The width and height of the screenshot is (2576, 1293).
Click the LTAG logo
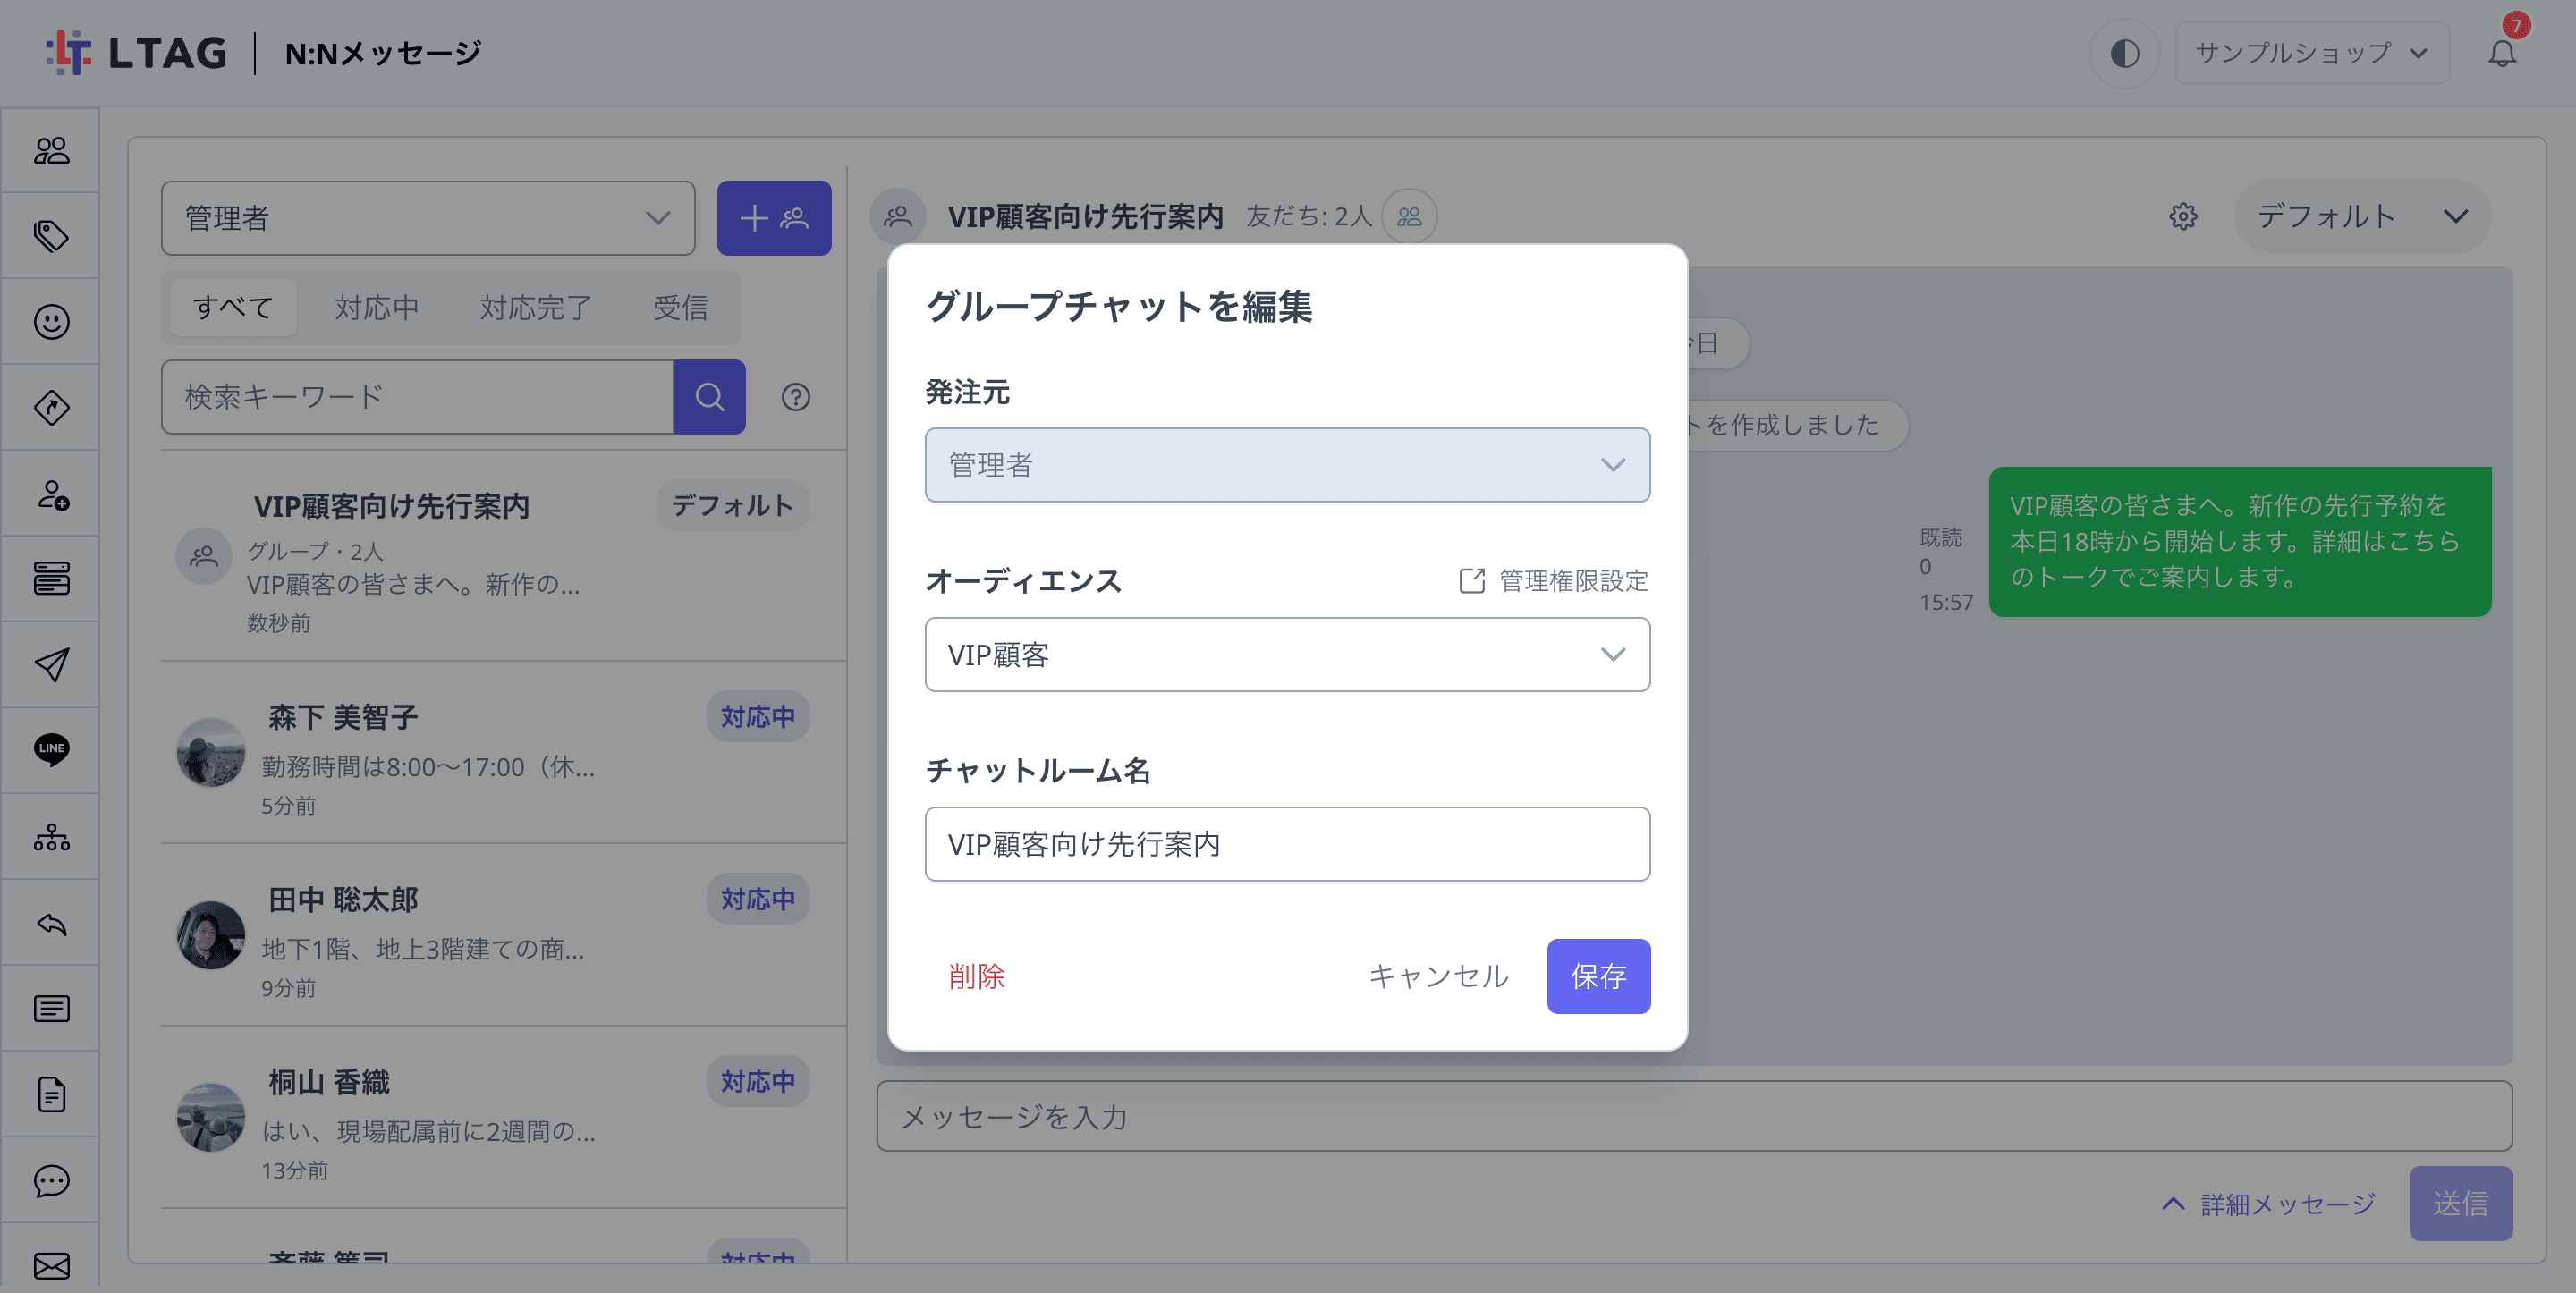[x=136, y=53]
